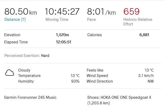The image size is (165, 110).
Task: Select the Calories 6,881 value
Action: tap(144, 35)
